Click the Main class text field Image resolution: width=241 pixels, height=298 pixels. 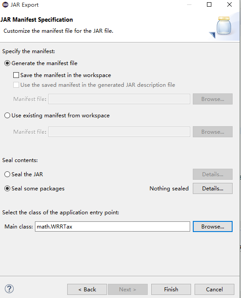112,226
